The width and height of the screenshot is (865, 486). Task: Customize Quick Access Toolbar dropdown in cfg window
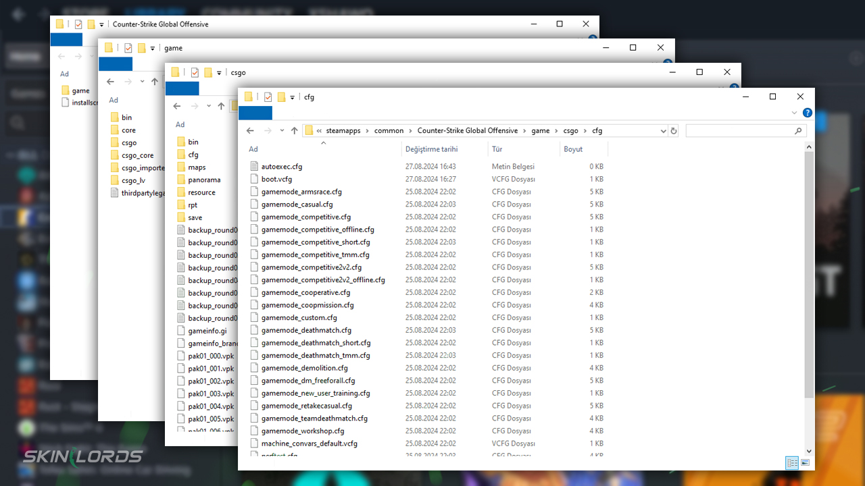pos(293,98)
